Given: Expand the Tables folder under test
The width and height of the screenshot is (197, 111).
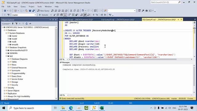Looking at the screenshot, I should coord(8,62).
